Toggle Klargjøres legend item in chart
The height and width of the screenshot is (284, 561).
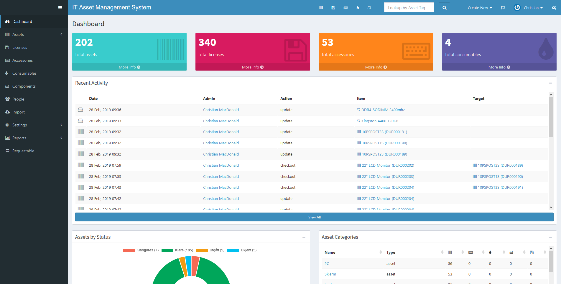pos(141,250)
